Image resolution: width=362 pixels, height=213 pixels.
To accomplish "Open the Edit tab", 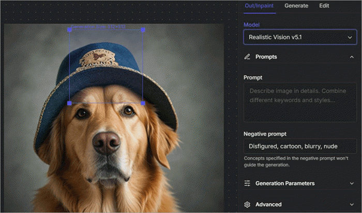I will [324, 6].
